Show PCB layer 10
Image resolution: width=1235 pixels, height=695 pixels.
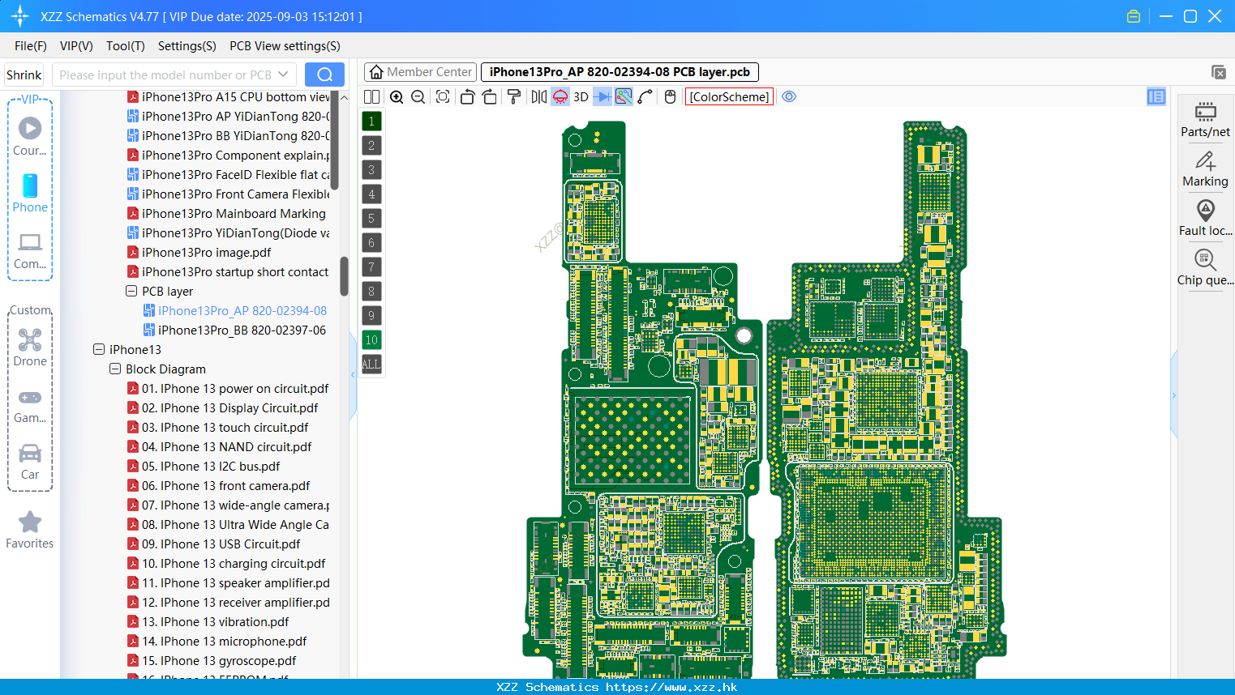(371, 339)
